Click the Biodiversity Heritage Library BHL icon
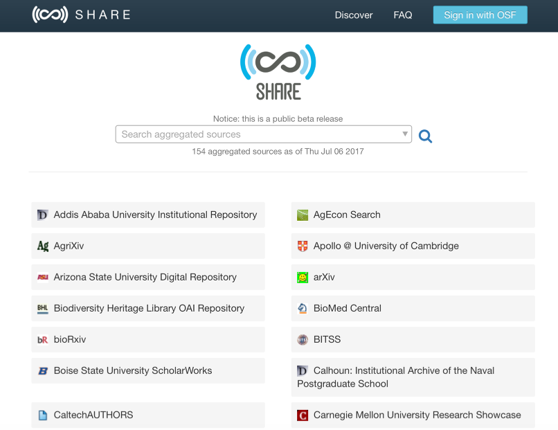 (43, 308)
